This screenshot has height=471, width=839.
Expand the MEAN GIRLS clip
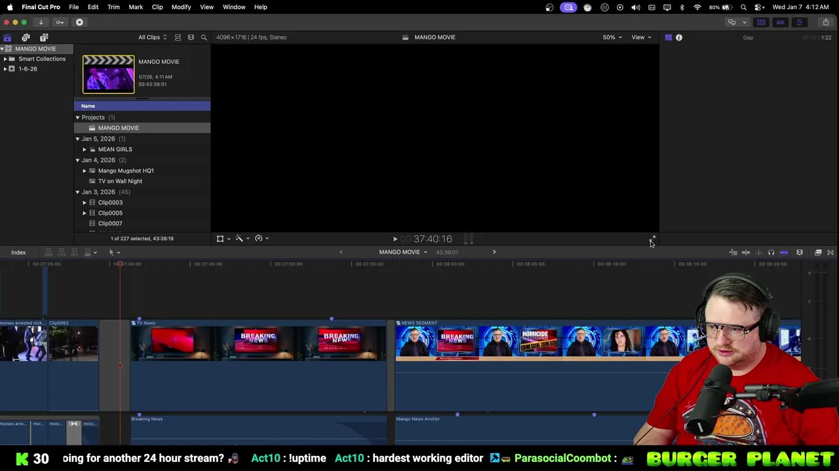85,149
